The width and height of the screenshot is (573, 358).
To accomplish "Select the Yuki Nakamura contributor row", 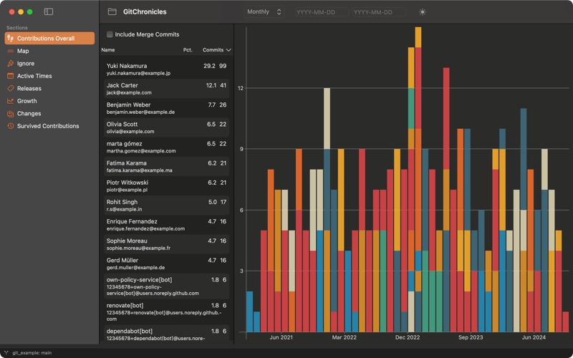I will 166,69.
